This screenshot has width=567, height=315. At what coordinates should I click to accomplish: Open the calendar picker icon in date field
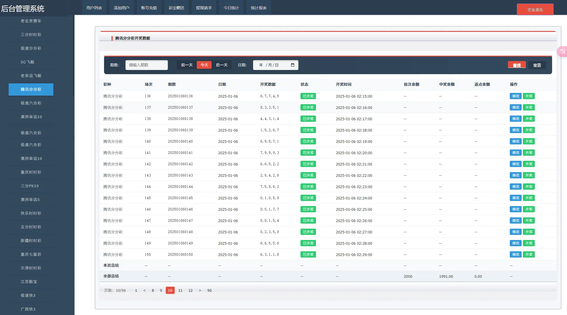coord(292,65)
